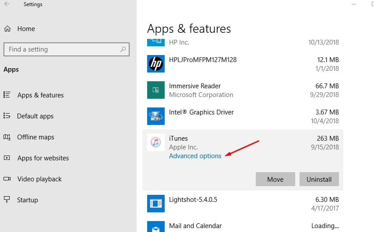Click the Move button for iTunes
This screenshot has height=232, width=374.
pos(275,179)
